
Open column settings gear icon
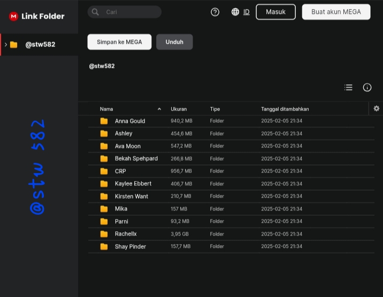coord(377,108)
